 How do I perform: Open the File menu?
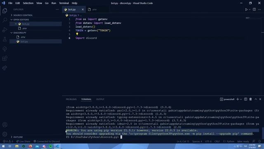tap(10, 3)
